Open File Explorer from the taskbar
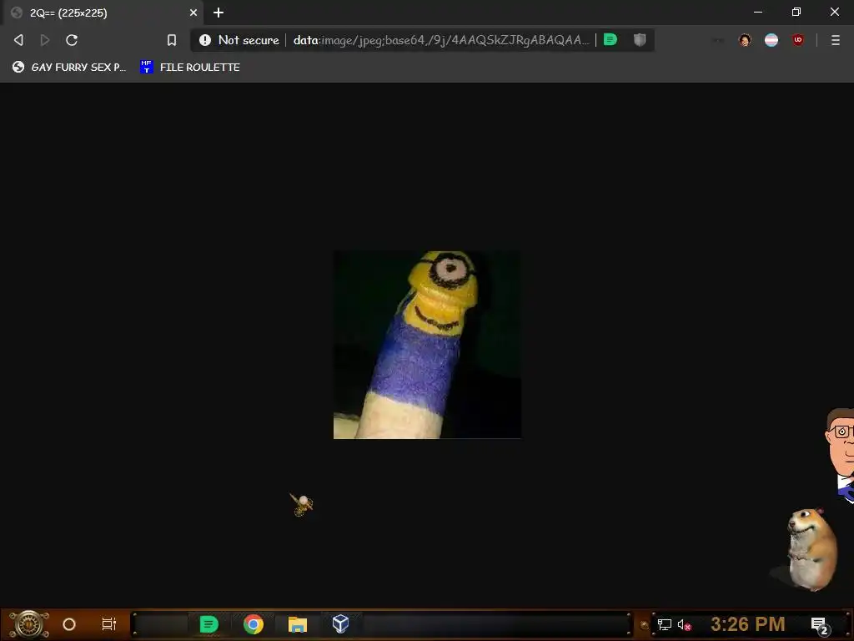The height and width of the screenshot is (641, 854). [x=298, y=624]
